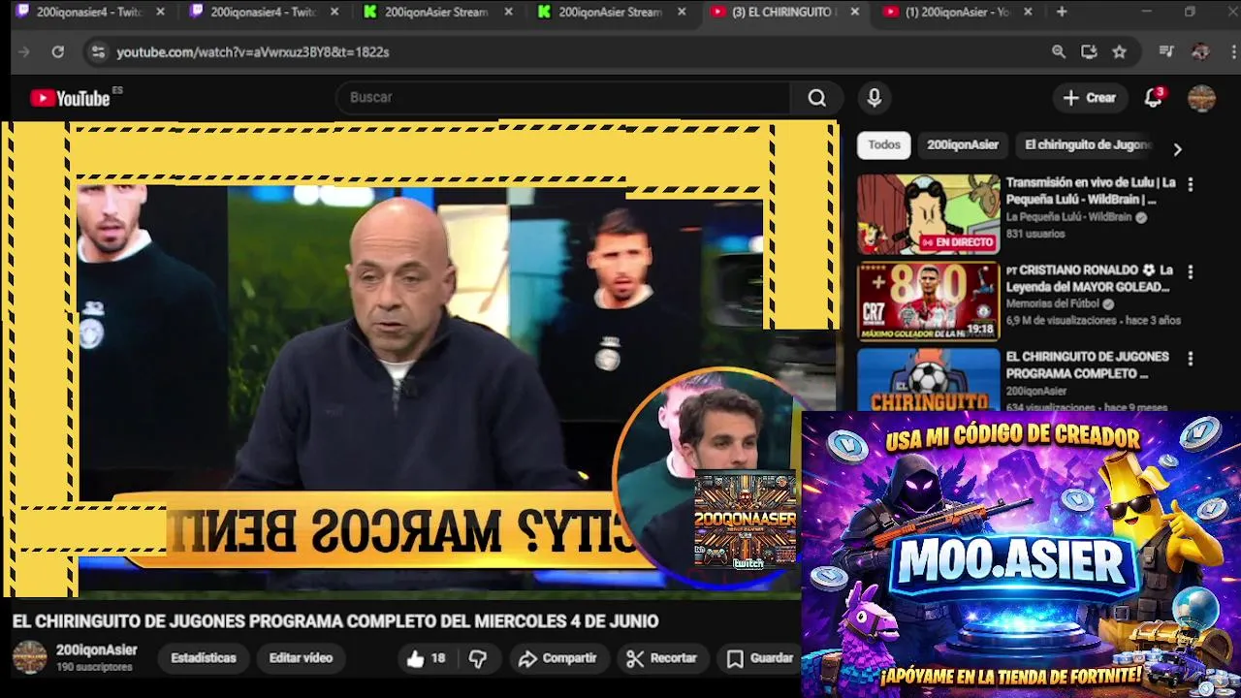
Task: Click the 'Editar vídeo' button
Action: pos(301,658)
